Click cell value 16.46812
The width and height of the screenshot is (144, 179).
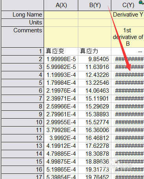coord(95,138)
